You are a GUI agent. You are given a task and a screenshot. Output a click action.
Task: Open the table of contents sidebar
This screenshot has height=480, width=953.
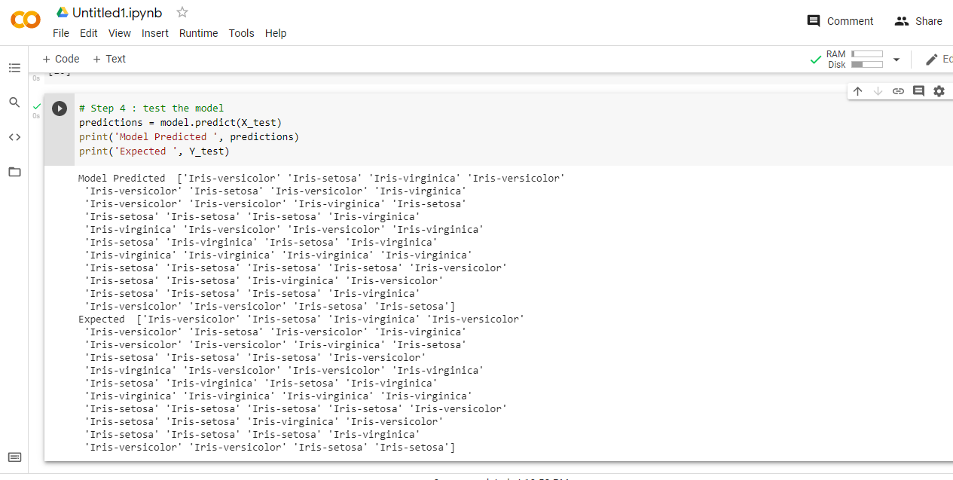[14, 68]
